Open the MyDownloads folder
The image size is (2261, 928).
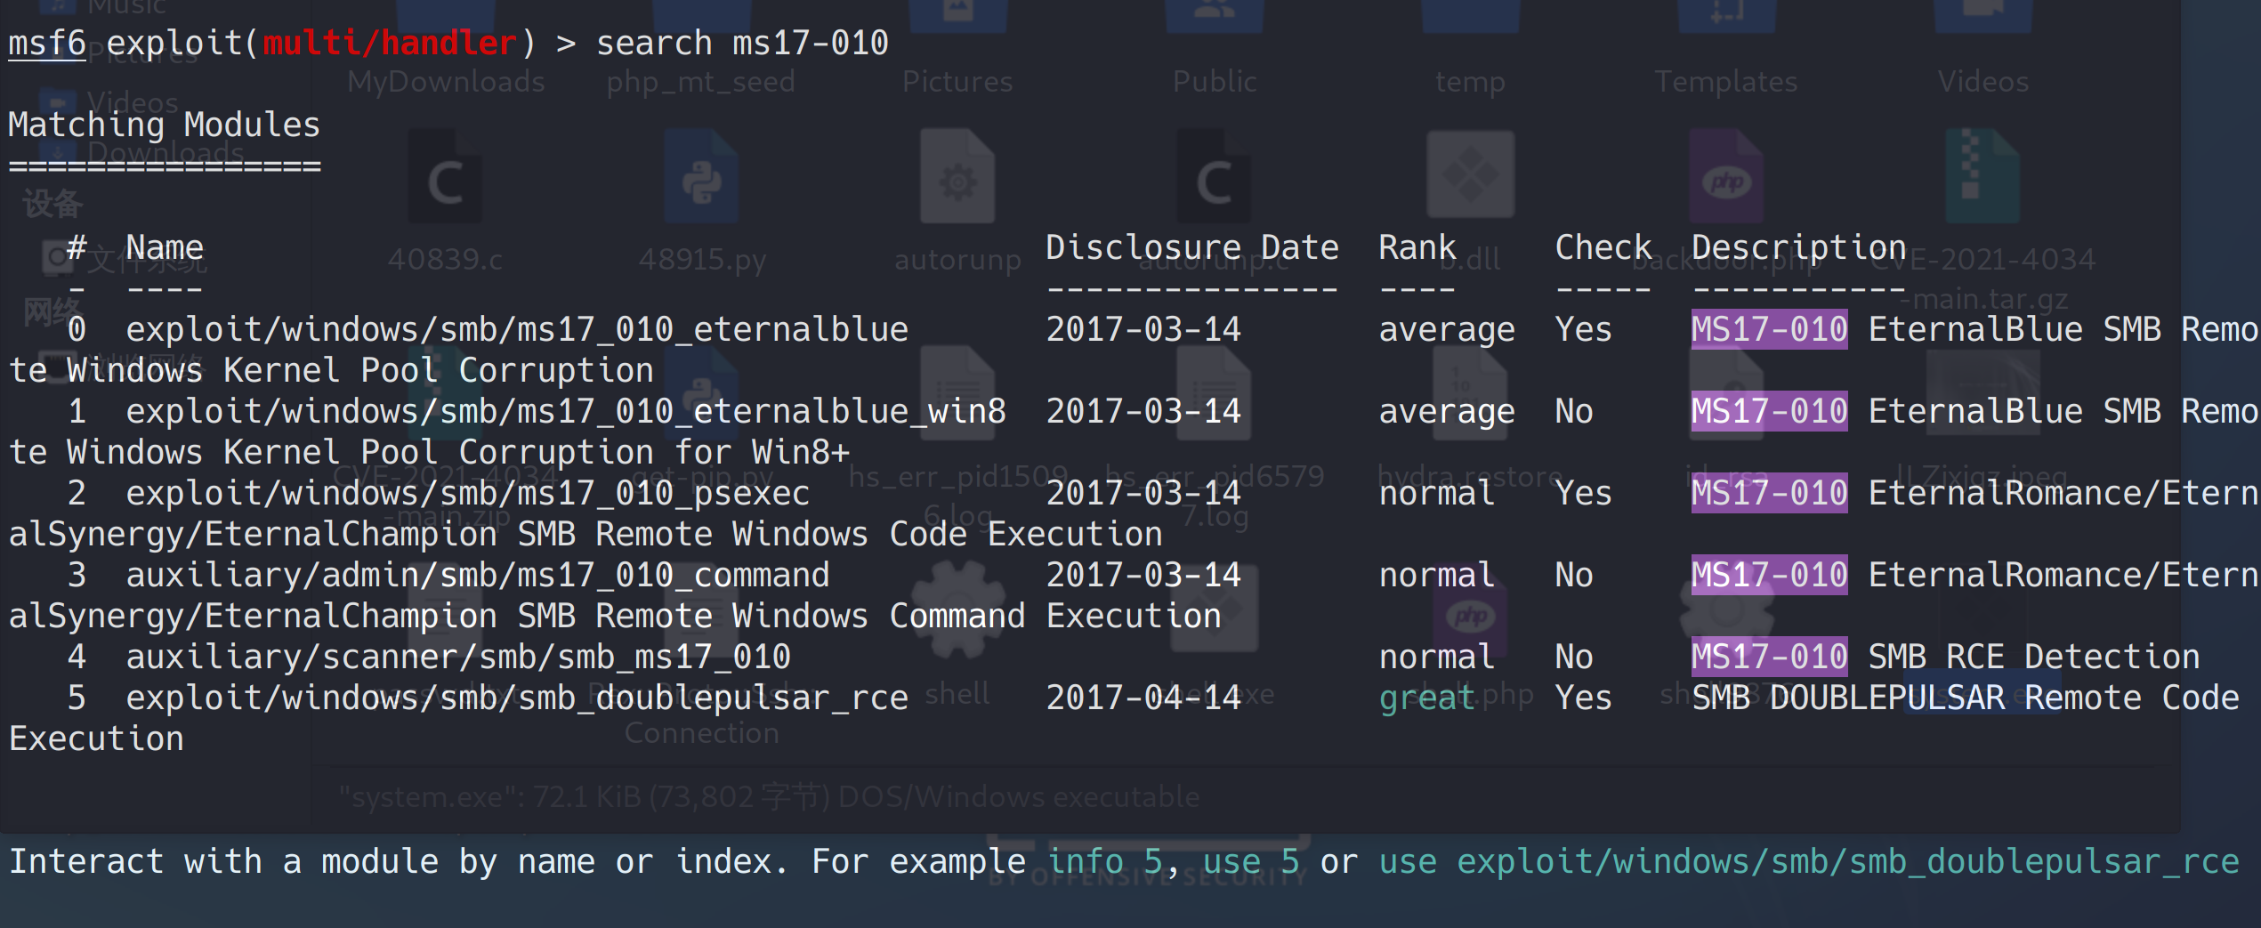pos(445,81)
